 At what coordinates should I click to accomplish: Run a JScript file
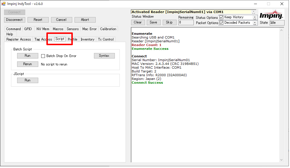(x=28, y=81)
